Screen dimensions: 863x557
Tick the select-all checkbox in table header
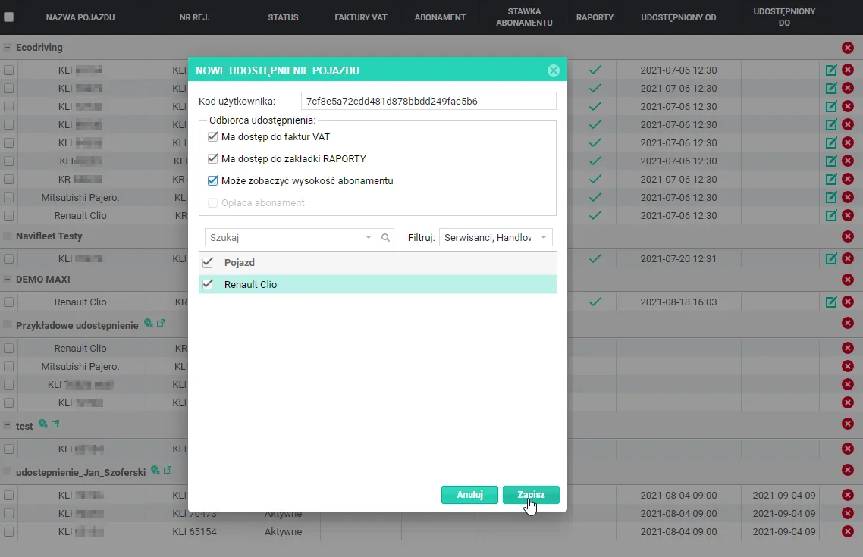(x=8, y=17)
